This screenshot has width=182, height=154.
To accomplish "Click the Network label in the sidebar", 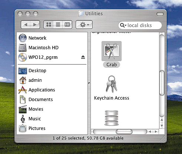I will coord(37,38).
